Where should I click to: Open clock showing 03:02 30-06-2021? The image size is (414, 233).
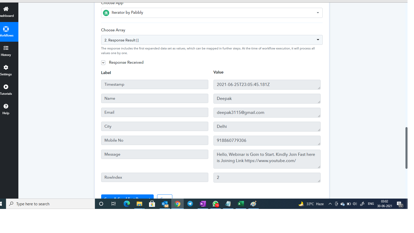[385, 204]
